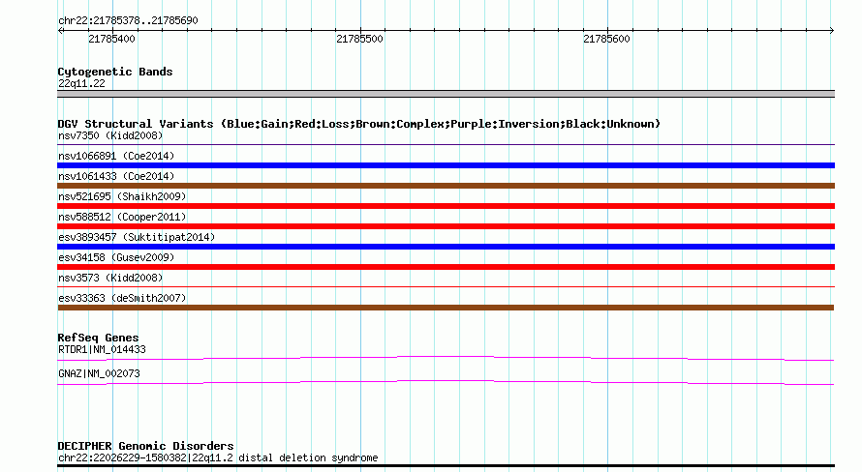Screen dimensions: 862x472
Task: Click the RefSeq Genes track heading
Action: (x=98, y=338)
